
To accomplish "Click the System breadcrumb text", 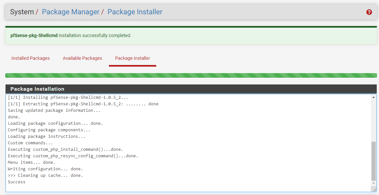I will [22, 12].
